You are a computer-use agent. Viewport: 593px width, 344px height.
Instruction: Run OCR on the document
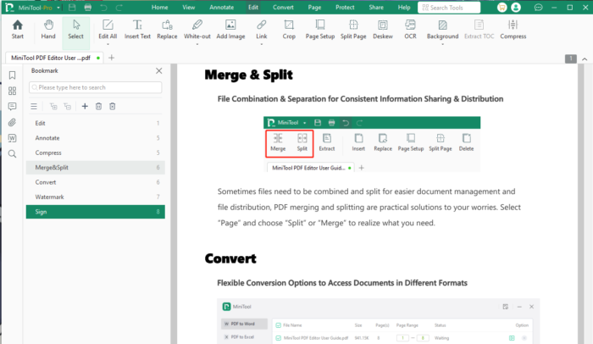click(x=410, y=29)
